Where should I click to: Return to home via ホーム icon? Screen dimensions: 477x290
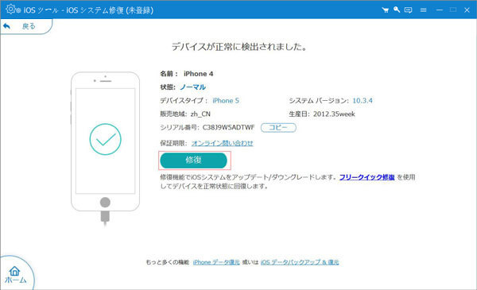[x=15, y=275]
